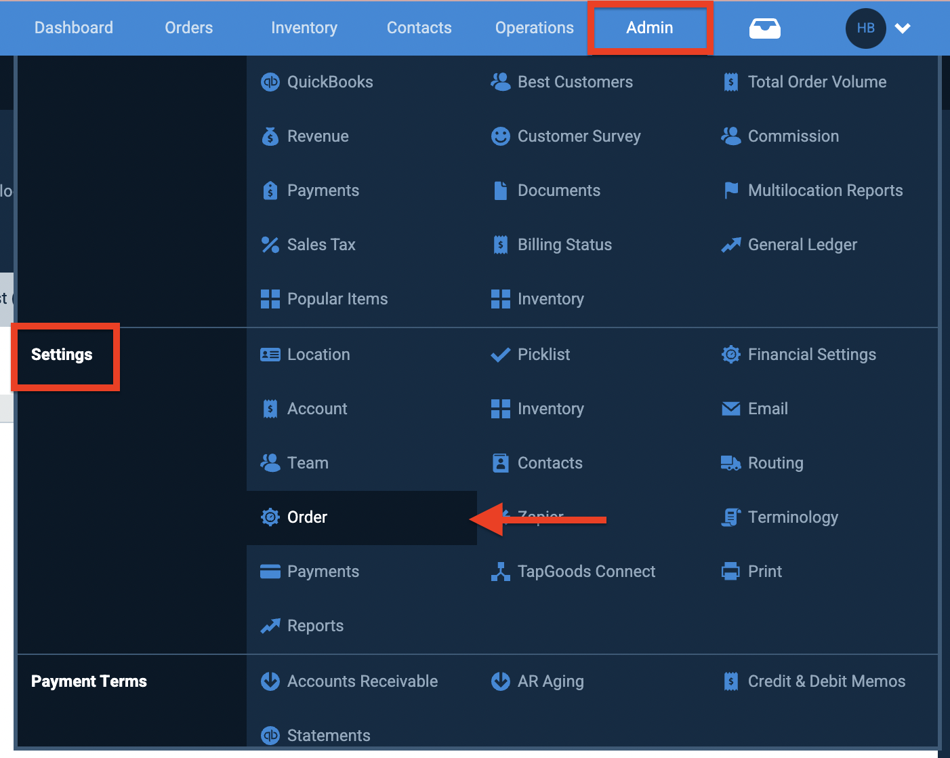
Task: Click the Sales Tax percent icon
Action: tap(270, 245)
